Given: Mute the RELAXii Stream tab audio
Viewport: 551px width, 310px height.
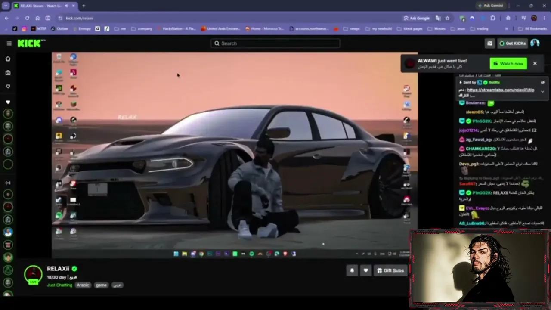Looking at the screenshot, I should click(66, 6).
